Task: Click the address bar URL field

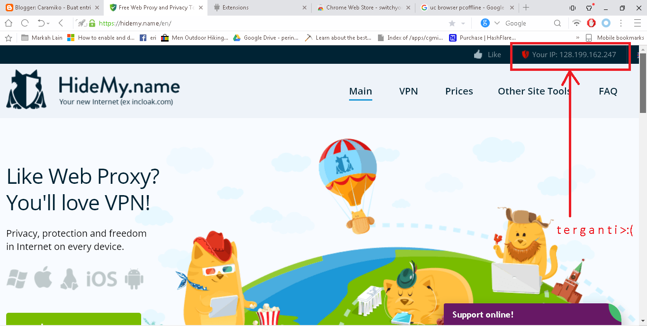Action: point(270,23)
